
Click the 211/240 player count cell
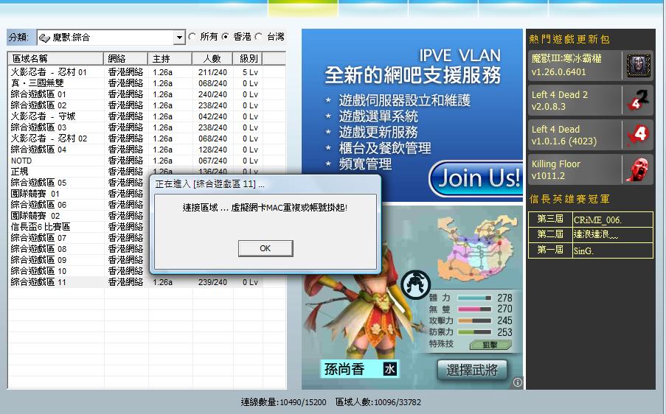212,72
